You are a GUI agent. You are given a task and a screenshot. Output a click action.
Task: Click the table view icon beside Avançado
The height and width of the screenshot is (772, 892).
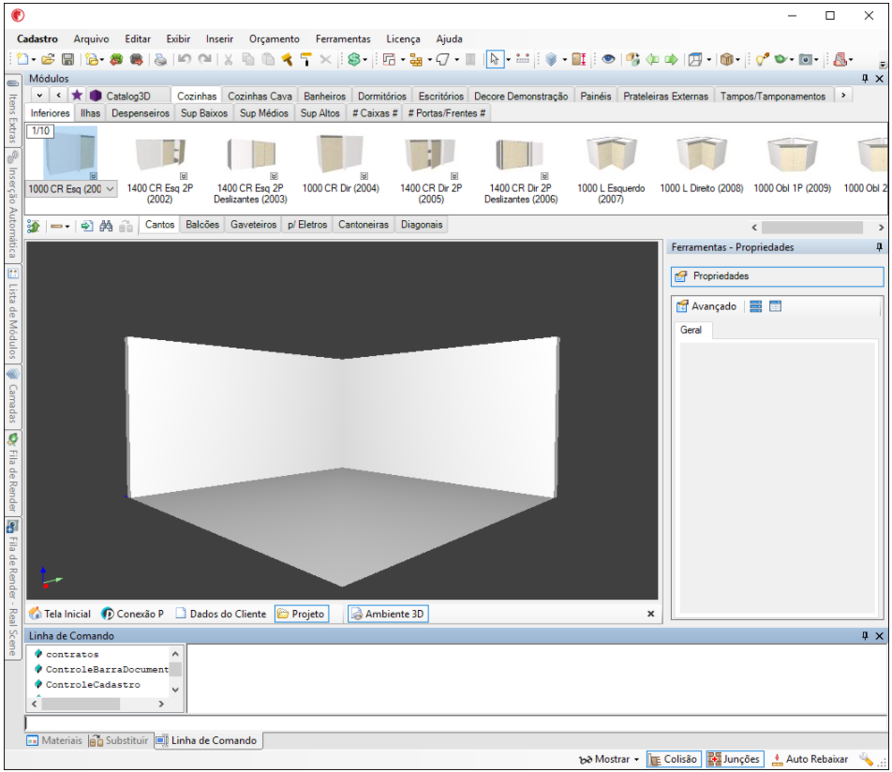(x=775, y=306)
